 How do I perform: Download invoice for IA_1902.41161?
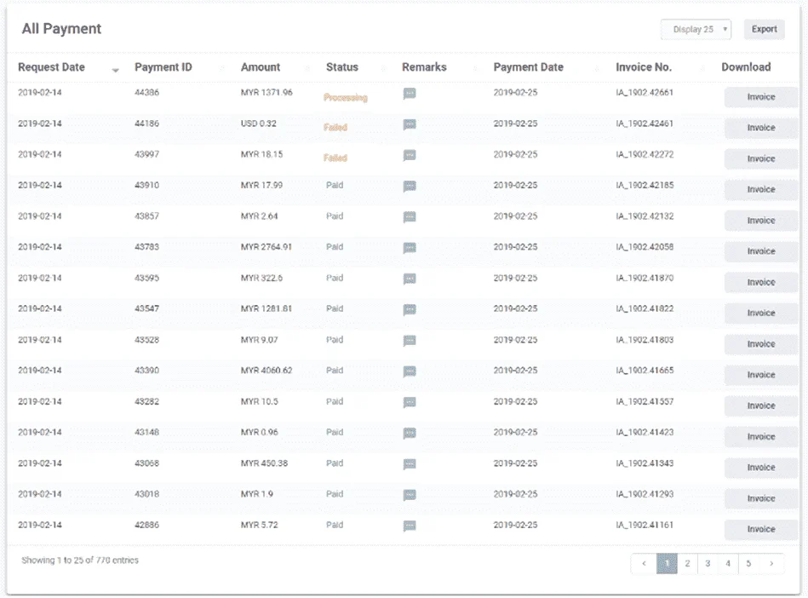coord(760,530)
